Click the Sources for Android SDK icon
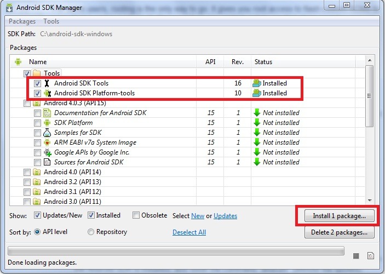 (x=48, y=162)
